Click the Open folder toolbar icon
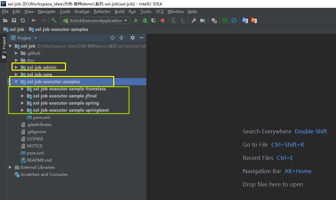The width and height of the screenshot is (336, 200). pyautogui.click(x=5, y=20)
